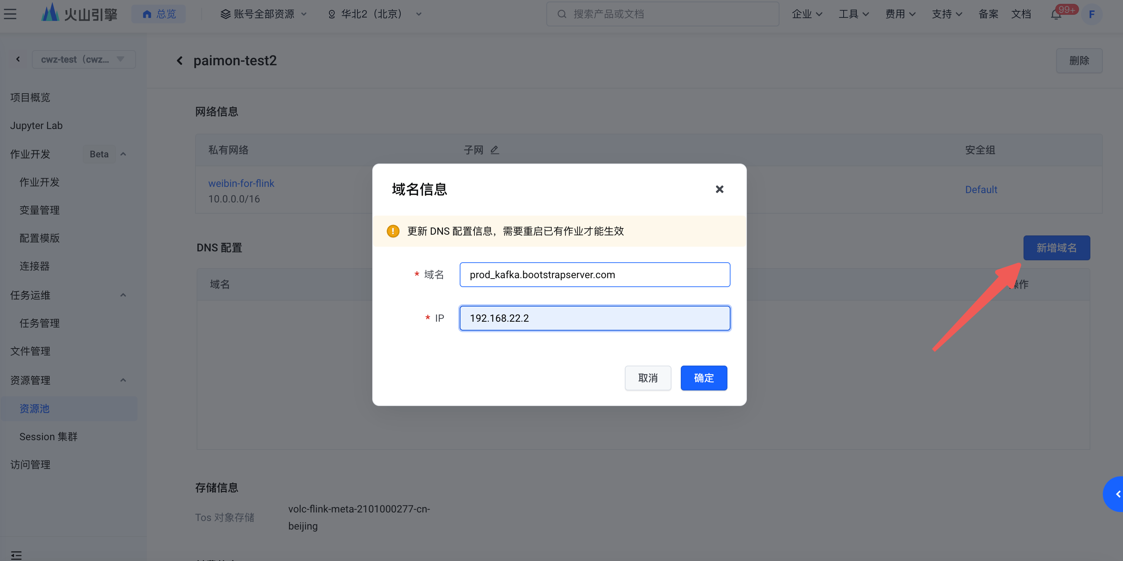Expand the blue floating side panel
1123x561 pixels.
1114,494
